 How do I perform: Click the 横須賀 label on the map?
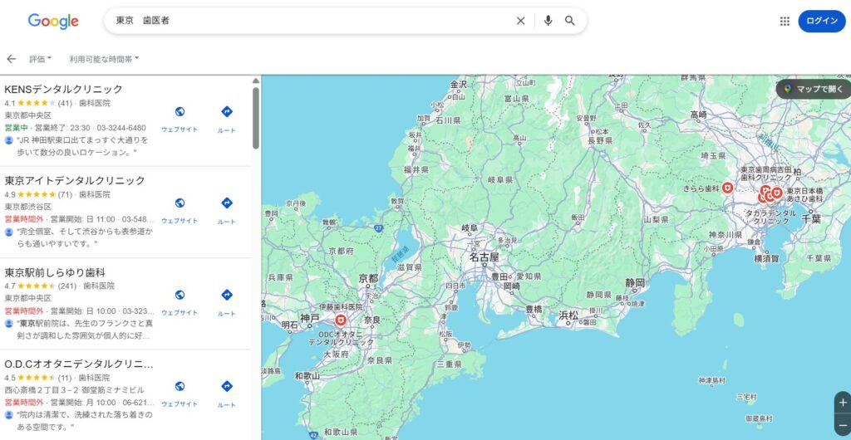767,258
